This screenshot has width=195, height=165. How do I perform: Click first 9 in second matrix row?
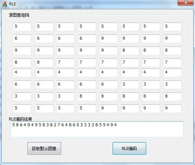(x=108, y=39)
